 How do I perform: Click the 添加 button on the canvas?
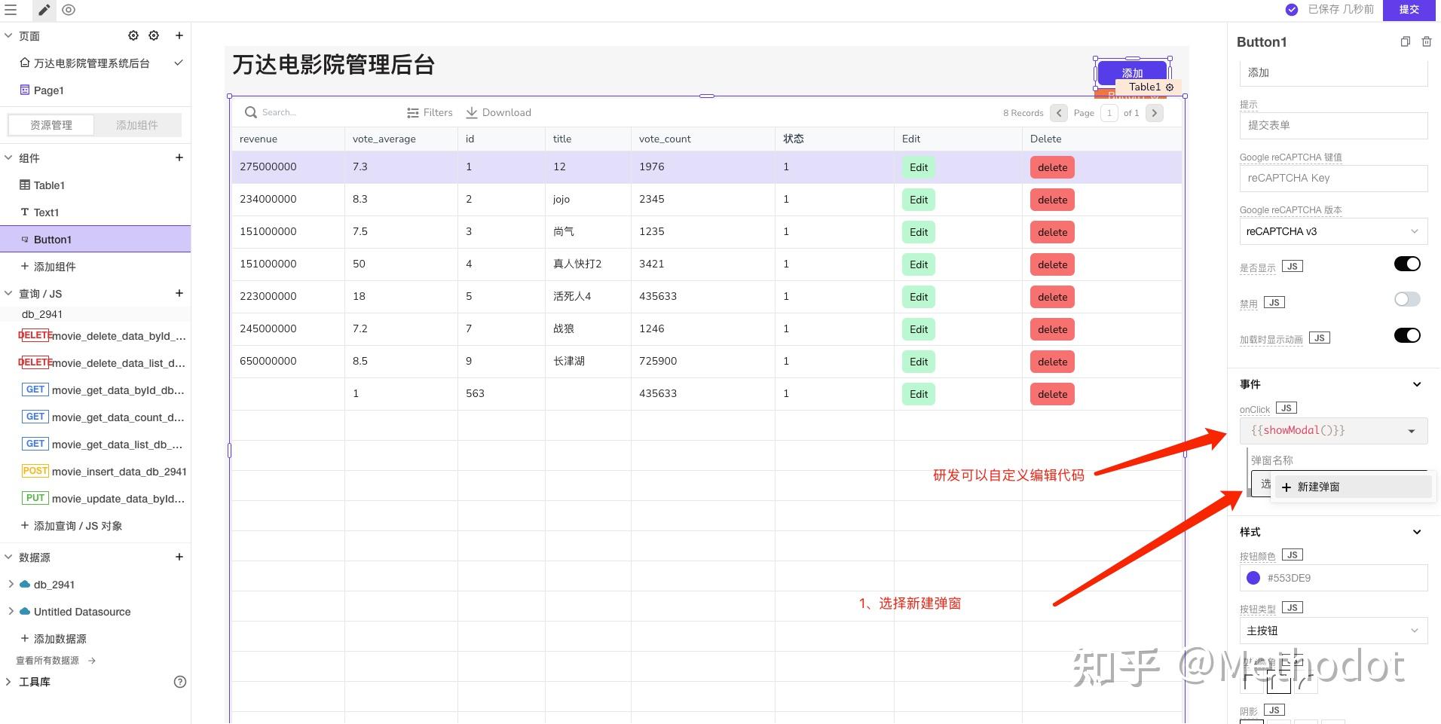pyautogui.click(x=1132, y=73)
